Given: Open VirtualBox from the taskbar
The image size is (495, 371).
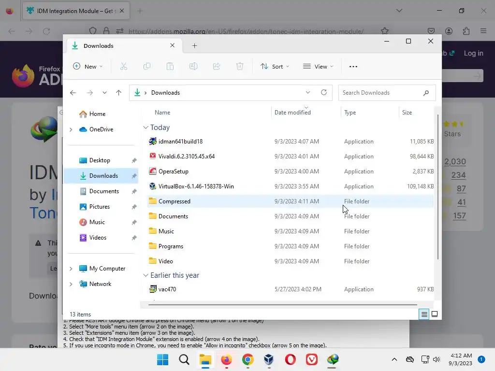Looking at the screenshot, I should click(269, 359).
